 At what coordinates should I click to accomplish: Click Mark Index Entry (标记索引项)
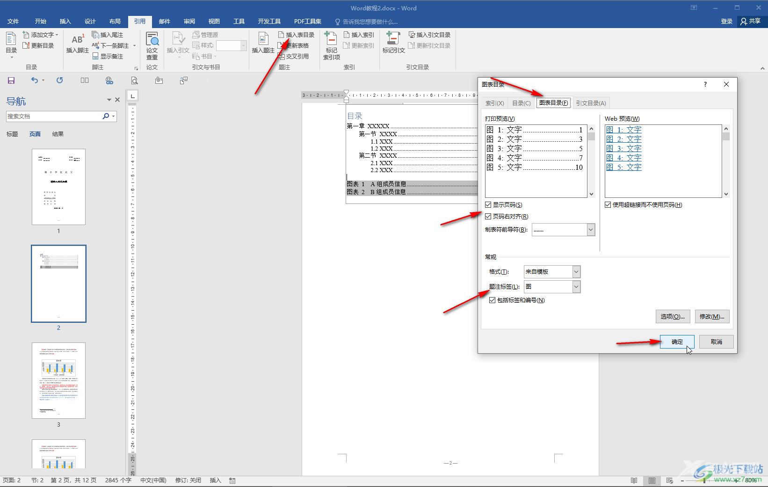[x=331, y=45]
